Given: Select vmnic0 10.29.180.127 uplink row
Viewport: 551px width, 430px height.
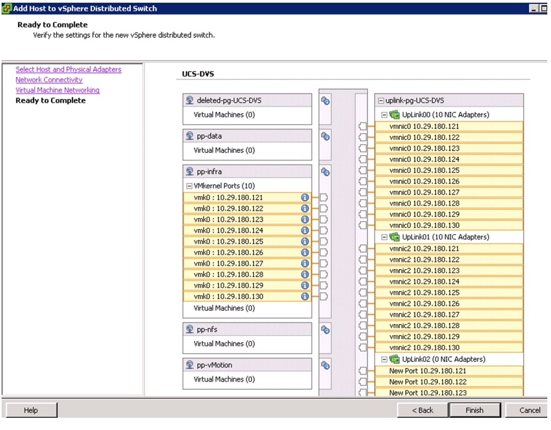Looking at the screenshot, I should 449,192.
